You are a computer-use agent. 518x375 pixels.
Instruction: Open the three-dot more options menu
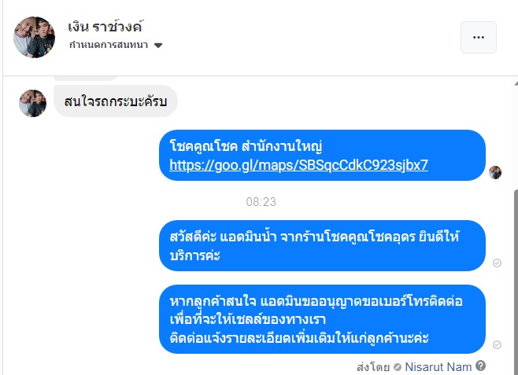click(x=478, y=37)
